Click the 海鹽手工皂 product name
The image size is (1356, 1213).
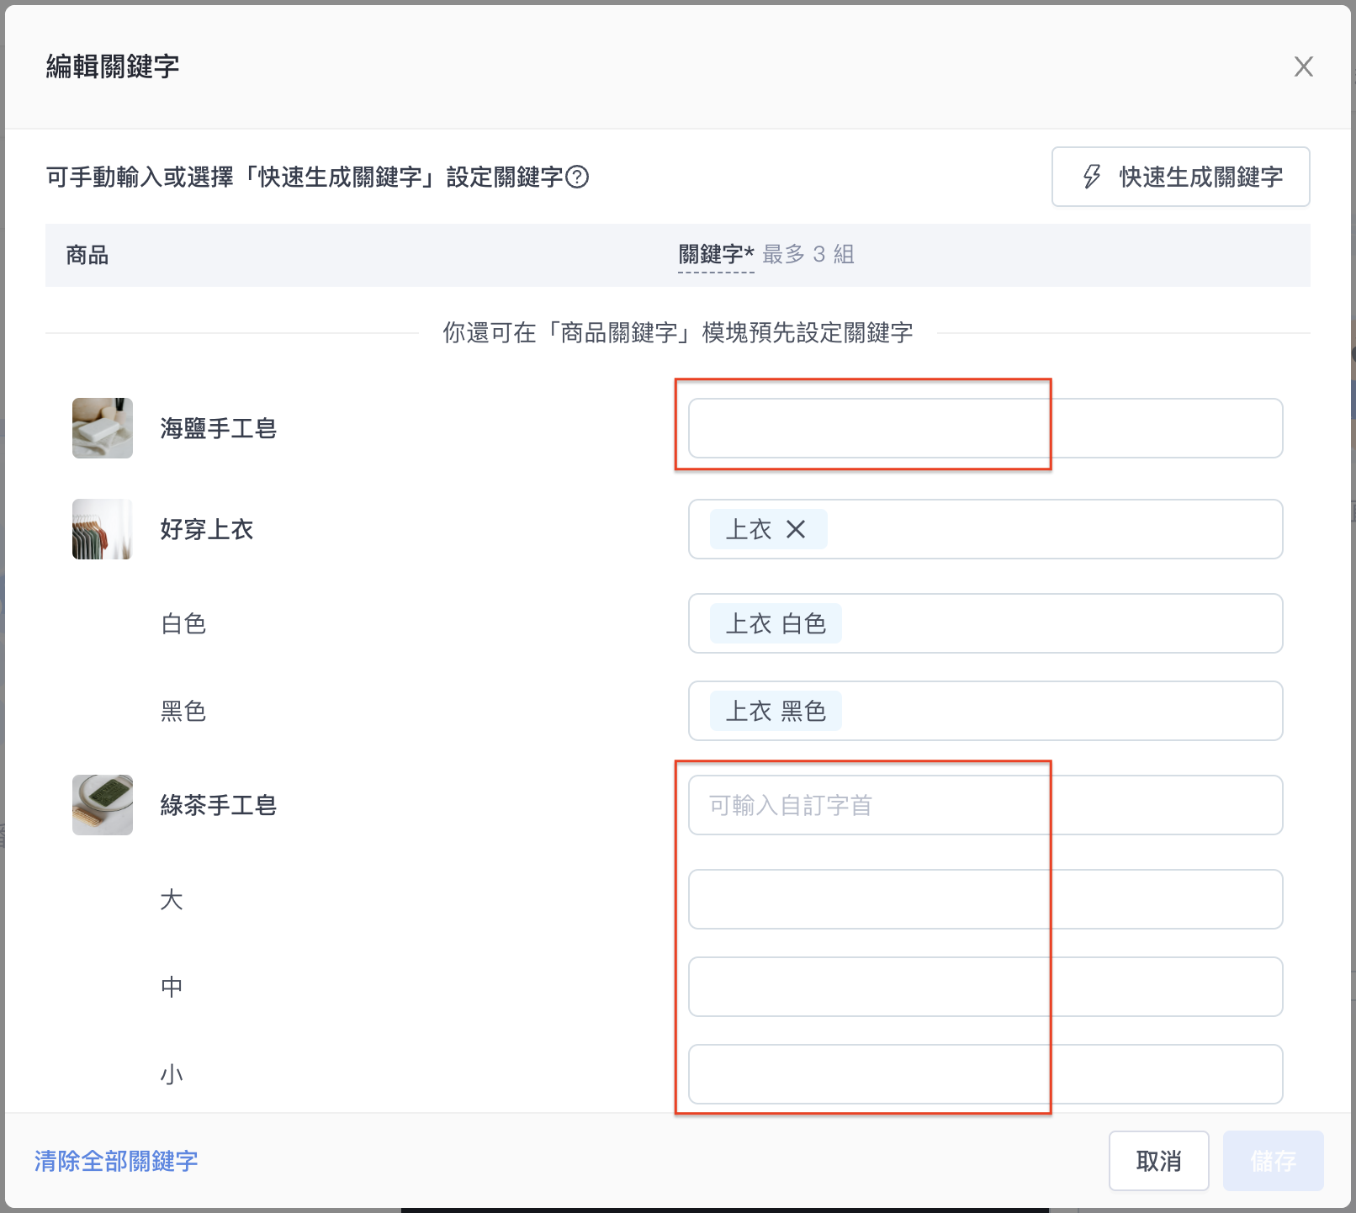pyautogui.click(x=219, y=428)
